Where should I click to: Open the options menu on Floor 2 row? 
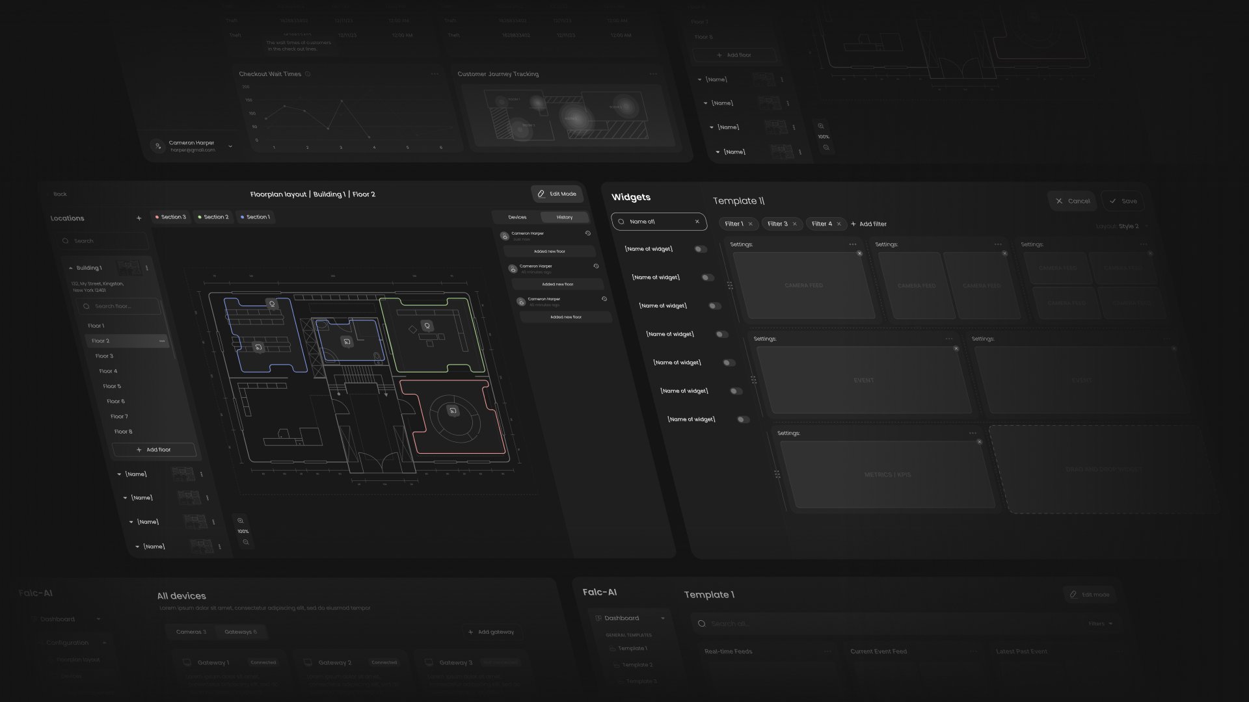(162, 341)
